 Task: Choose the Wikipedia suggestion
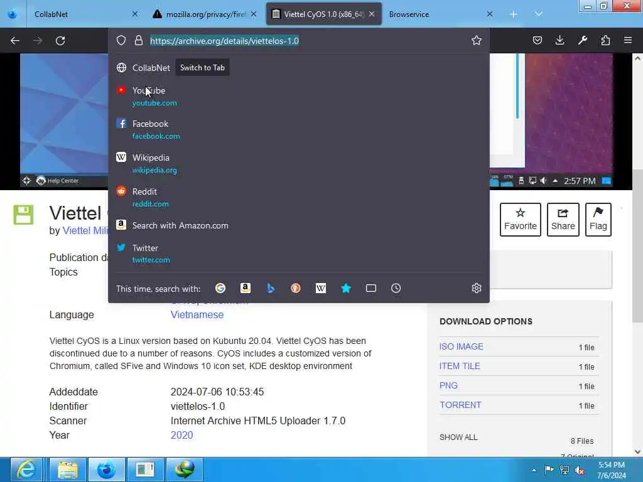(298, 164)
